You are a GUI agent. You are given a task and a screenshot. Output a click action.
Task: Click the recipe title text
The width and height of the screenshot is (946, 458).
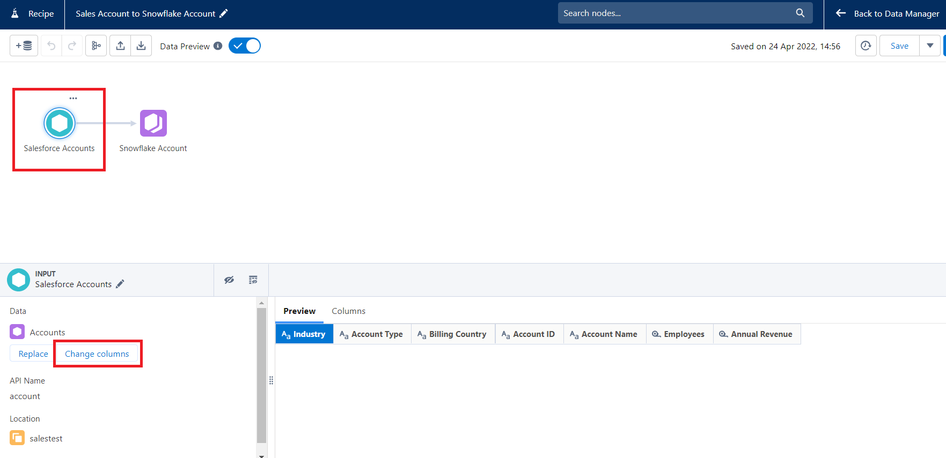point(145,13)
